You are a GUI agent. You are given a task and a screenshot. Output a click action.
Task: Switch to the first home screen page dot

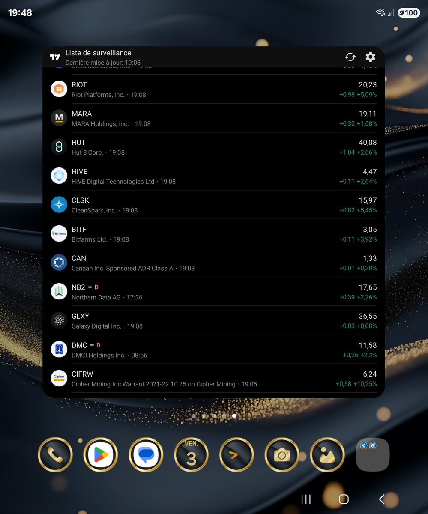[194, 416]
